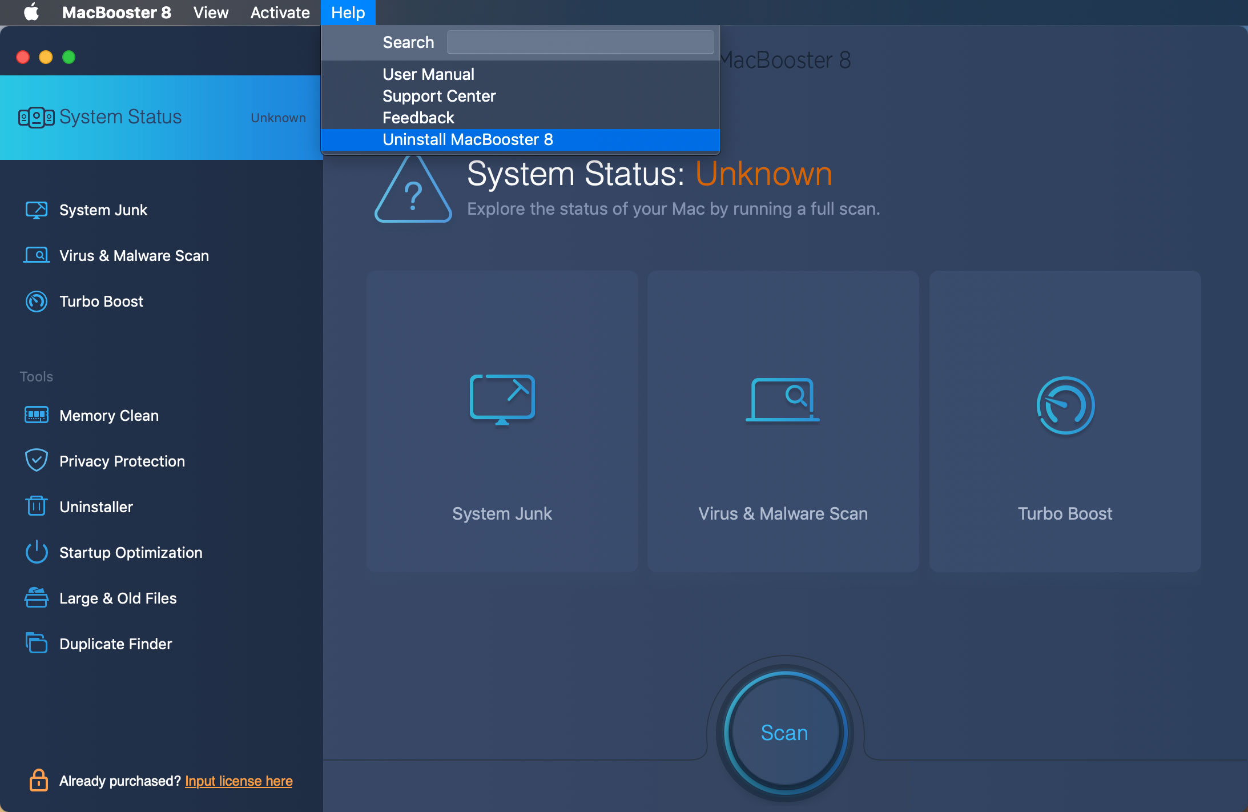Open Duplicate Finder tool
This screenshot has height=812, width=1248.
pyautogui.click(x=115, y=644)
